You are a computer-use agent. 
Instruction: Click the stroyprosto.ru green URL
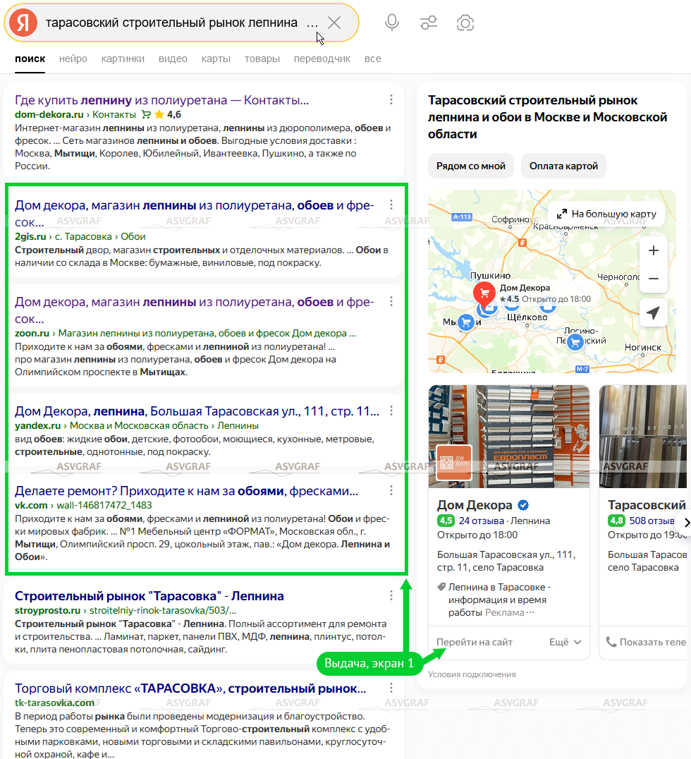coord(47,610)
